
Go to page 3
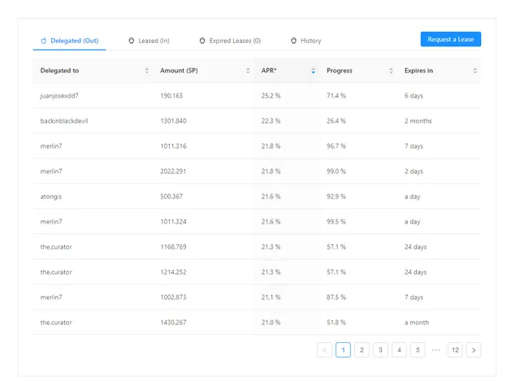tap(380, 349)
